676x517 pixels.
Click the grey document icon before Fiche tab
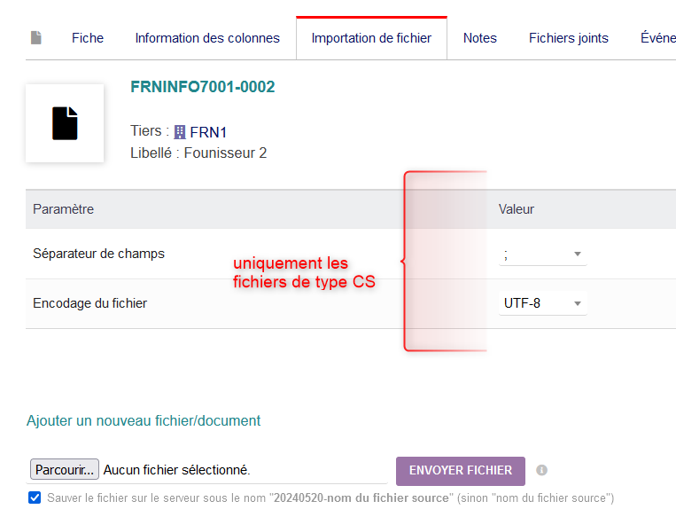36,38
